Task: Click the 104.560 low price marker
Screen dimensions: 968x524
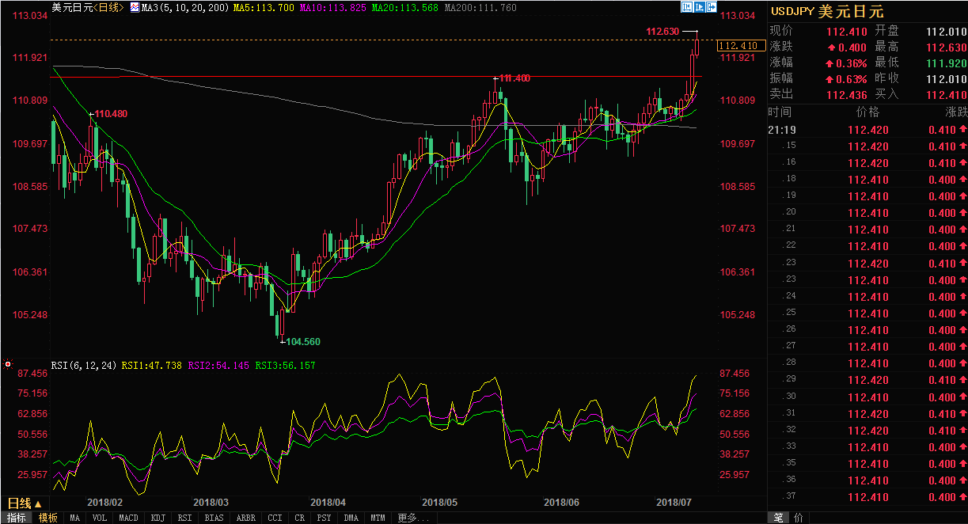Action: [x=303, y=341]
